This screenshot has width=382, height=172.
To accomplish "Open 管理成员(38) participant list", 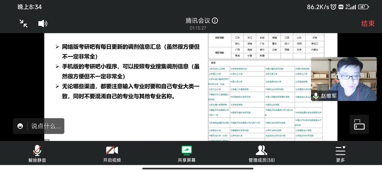I will (261, 154).
